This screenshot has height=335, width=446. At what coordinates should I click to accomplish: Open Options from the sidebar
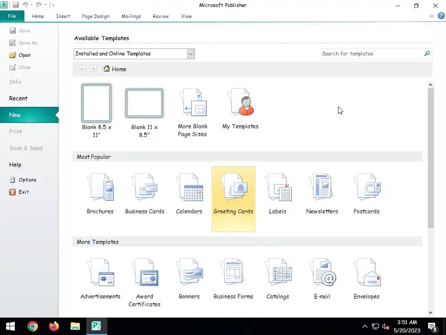click(23, 180)
